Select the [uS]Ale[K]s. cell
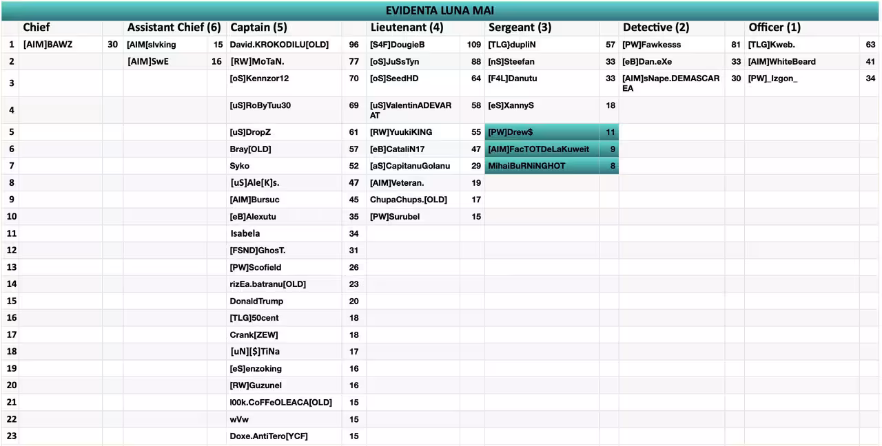Image resolution: width=882 pixels, height=446 pixels. [x=284, y=182]
